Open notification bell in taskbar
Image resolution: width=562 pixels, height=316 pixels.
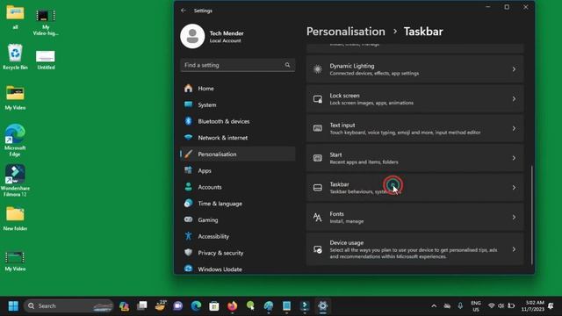tap(551, 306)
